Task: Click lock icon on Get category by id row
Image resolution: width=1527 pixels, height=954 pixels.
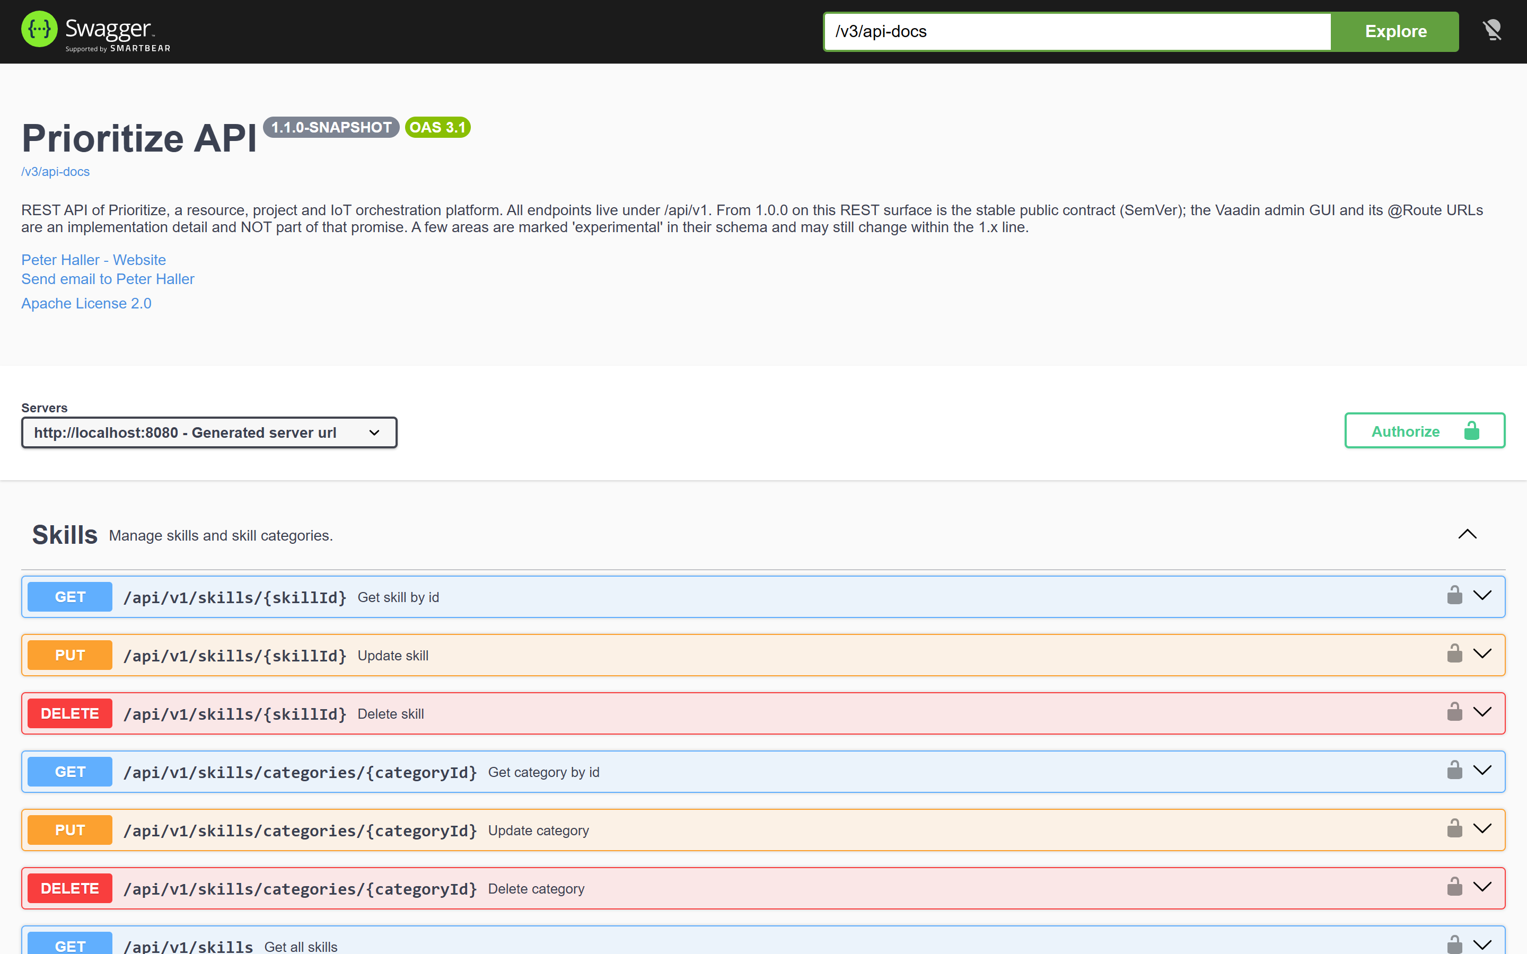Action: (1454, 770)
